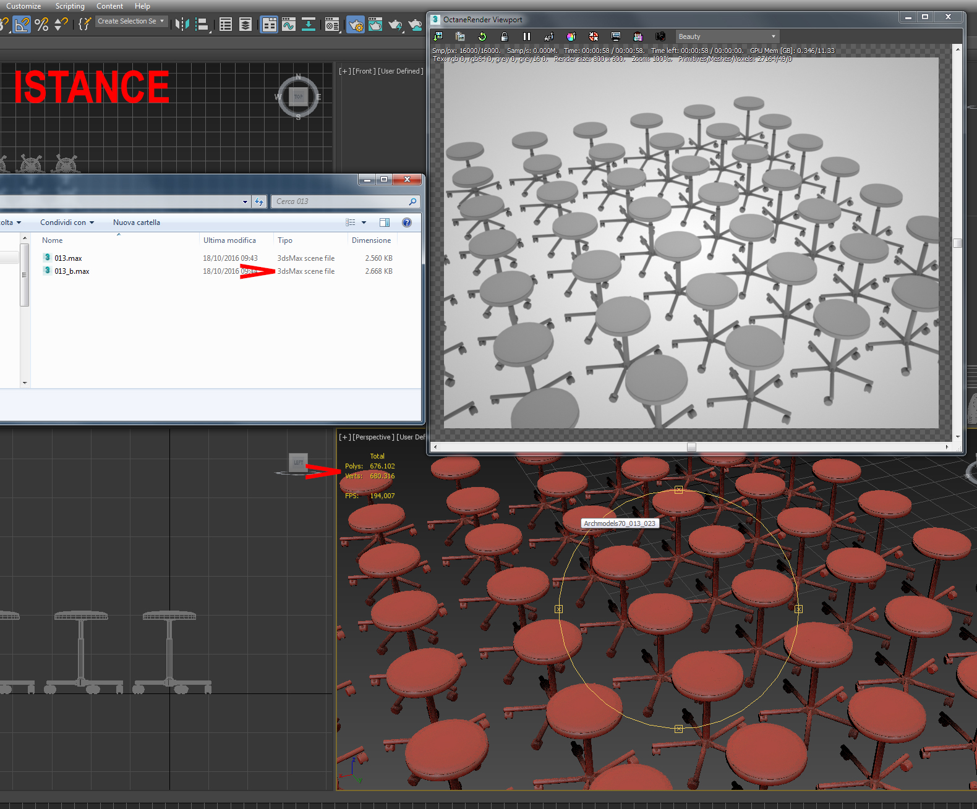The width and height of the screenshot is (977, 809).
Task: Click the autofocus picker (AF) icon
Action: click(x=548, y=36)
